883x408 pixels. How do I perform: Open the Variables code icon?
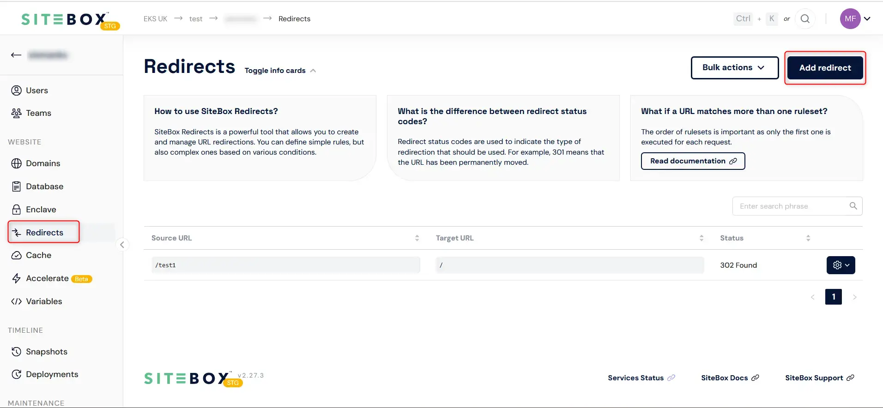pyautogui.click(x=17, y=301)
